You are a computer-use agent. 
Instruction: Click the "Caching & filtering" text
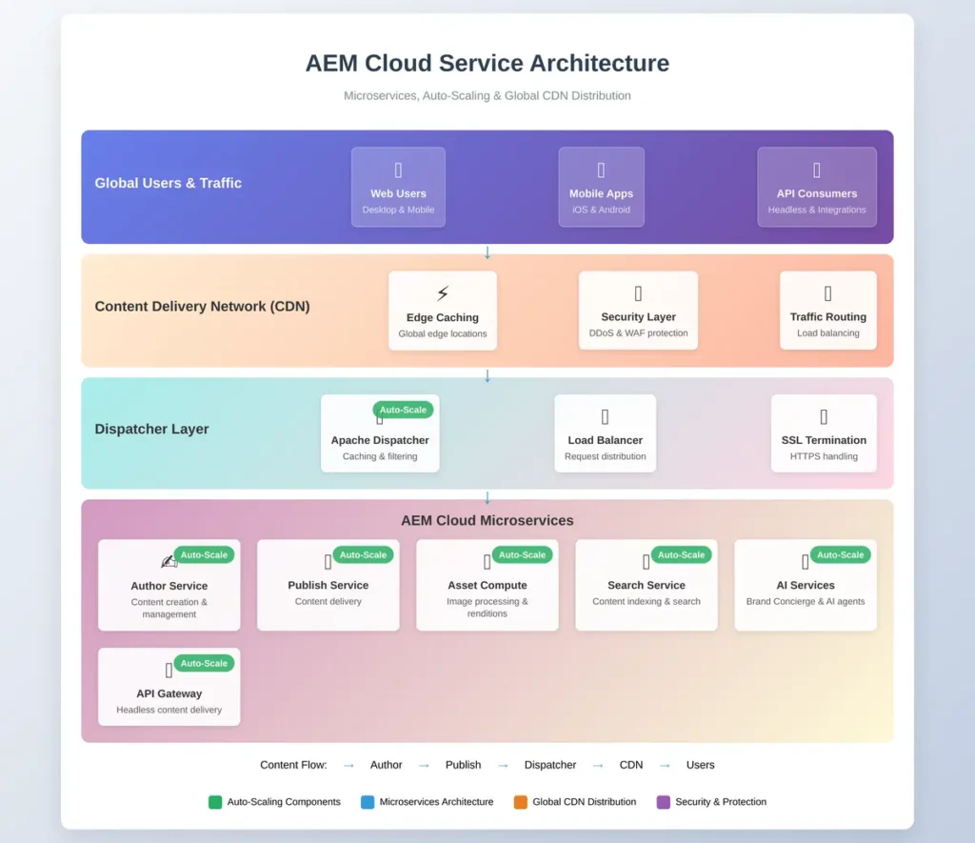pyautogui.click(x=380, y=456)
